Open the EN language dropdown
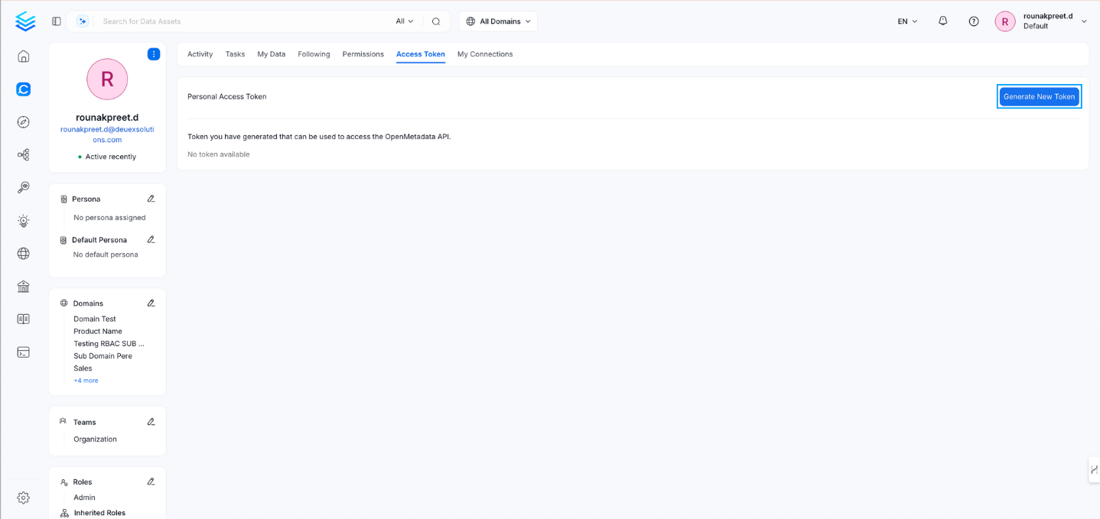Screen dimensions: 1100x519 907,21
